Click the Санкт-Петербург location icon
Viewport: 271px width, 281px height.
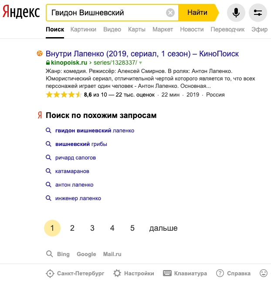tap(51, 273)
